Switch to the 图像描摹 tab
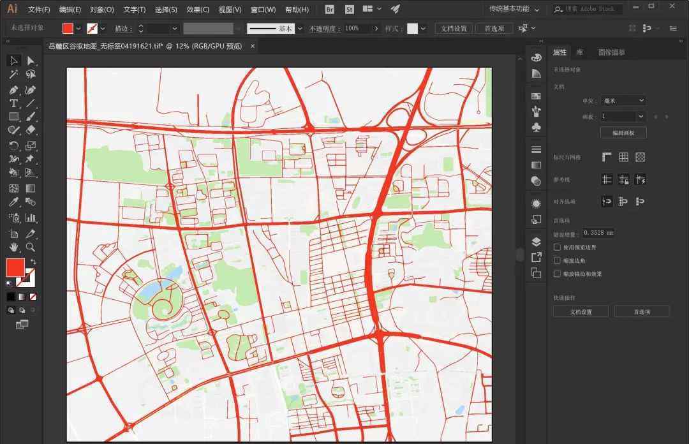The height and width of the screenshot is (444, 689). point(612,52)
